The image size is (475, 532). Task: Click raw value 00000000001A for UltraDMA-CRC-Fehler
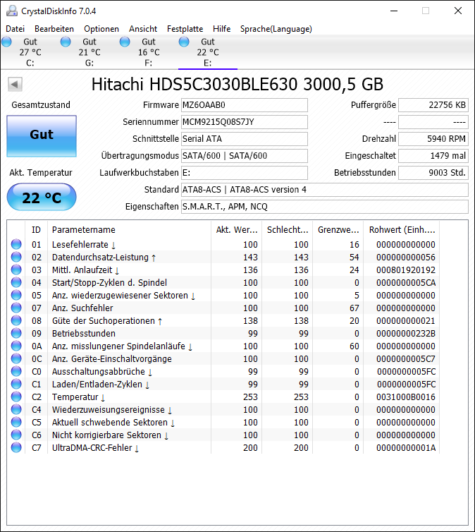coord(405,448)
